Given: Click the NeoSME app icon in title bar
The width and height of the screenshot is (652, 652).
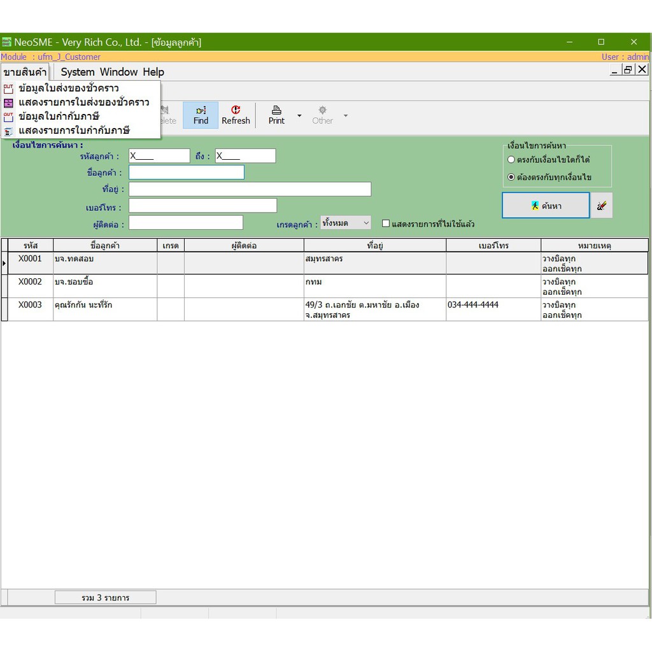Looking at the screenshot, I should coord(6,42).
